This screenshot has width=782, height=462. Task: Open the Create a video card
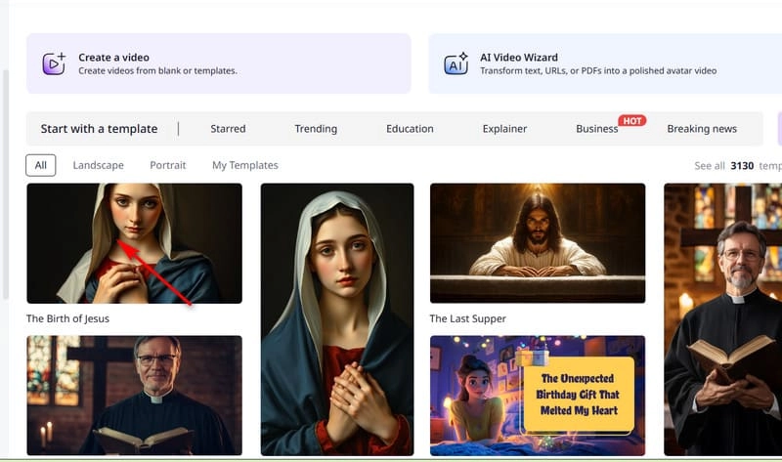tap(219, 63)
